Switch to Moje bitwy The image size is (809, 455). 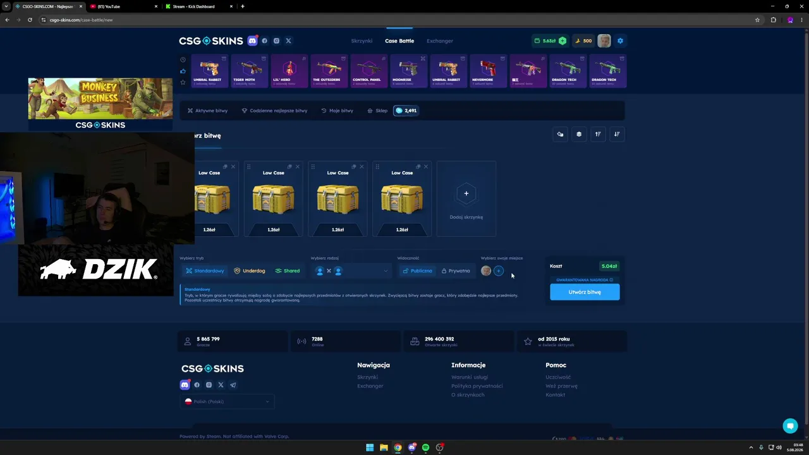[337, 111]
